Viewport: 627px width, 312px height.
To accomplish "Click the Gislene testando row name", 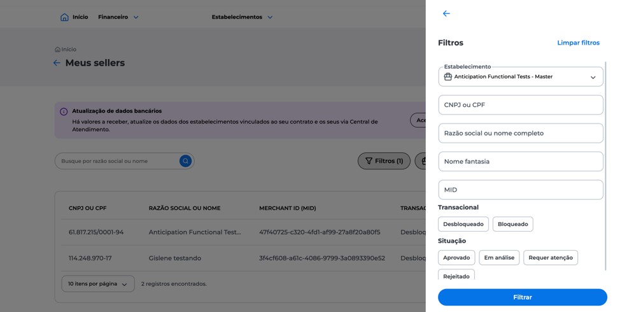I will [x=175, y=258].
